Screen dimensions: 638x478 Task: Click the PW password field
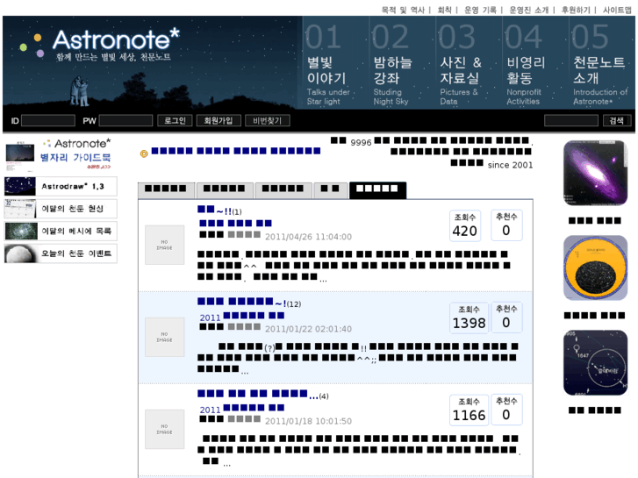125,120
